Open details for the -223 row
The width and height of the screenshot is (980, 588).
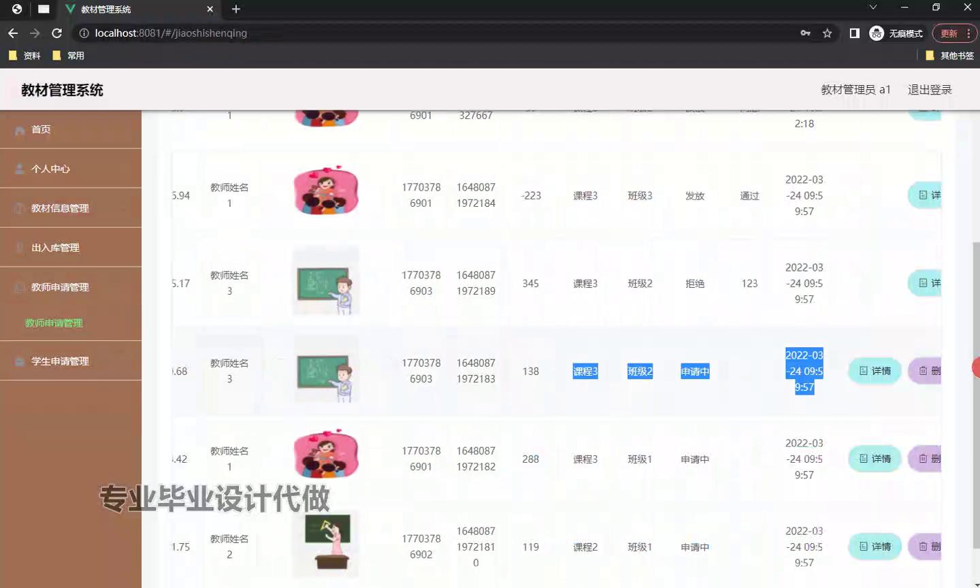tap(925, 195)
